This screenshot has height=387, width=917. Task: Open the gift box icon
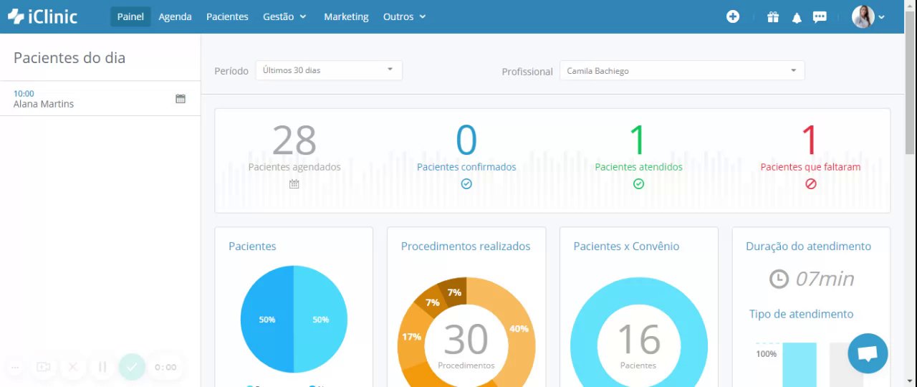pyautogui.click(x=773, y=16)
